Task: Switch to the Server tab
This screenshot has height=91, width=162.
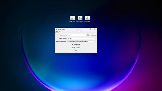Action: pyautogui.click(x=61, y=32)
